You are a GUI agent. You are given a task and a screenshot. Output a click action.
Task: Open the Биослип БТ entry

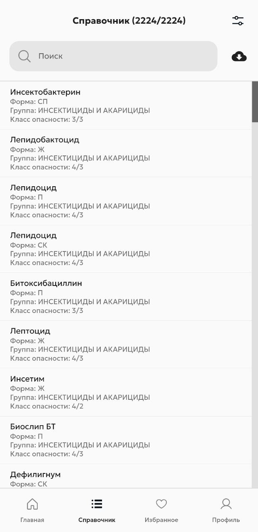[x=124, y=440]
